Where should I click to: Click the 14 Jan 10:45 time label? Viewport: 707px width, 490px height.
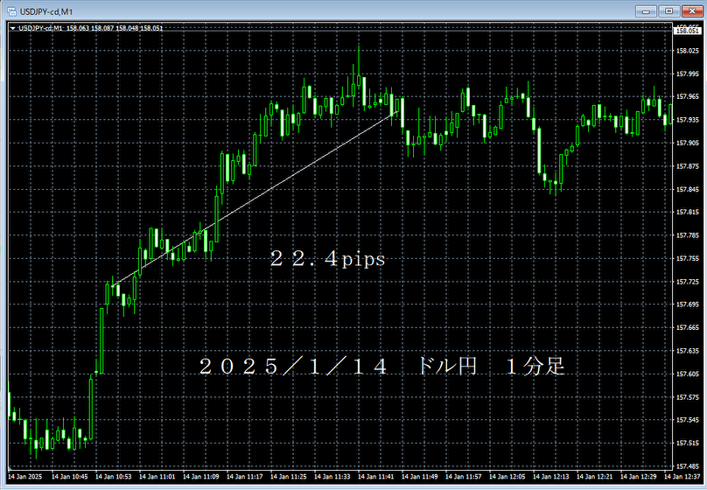point(69,477)
